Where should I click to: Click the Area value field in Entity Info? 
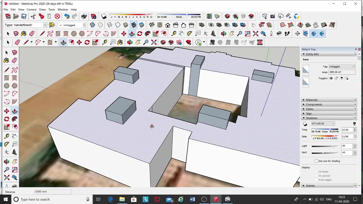[x=342, y=72]
